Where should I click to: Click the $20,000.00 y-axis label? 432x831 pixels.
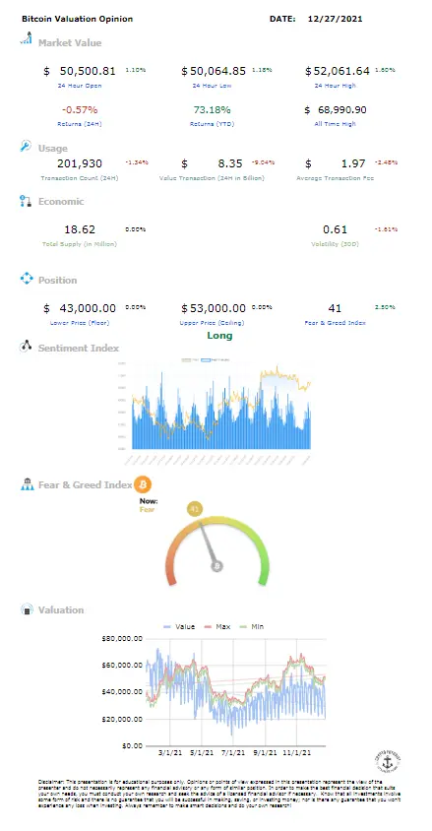click(x=122, y=719)
